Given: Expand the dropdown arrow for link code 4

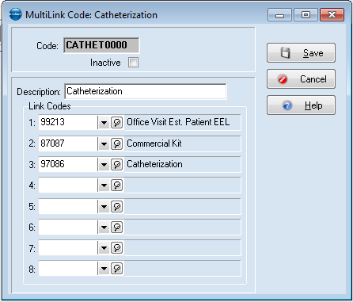Looking at the screenshot, I should [104, 185].
